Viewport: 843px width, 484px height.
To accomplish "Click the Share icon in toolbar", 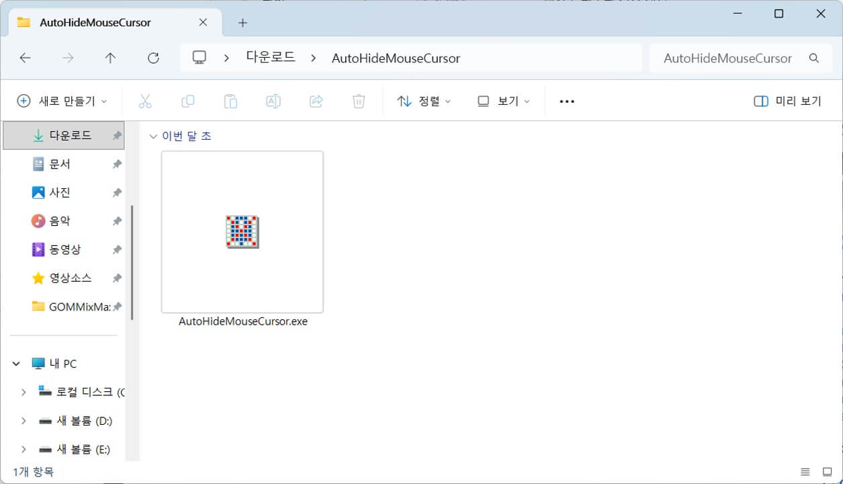I will pyautogui.click(x=316, y=102).
